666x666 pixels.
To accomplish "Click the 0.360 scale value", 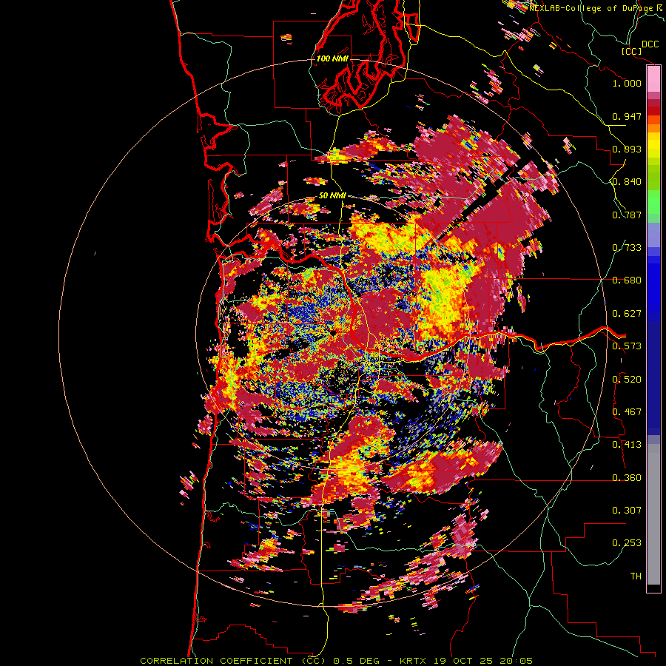I will [x=627, y=478].
